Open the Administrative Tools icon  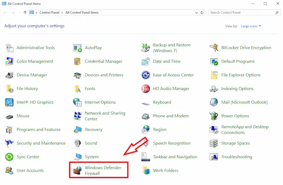(9, 48)
